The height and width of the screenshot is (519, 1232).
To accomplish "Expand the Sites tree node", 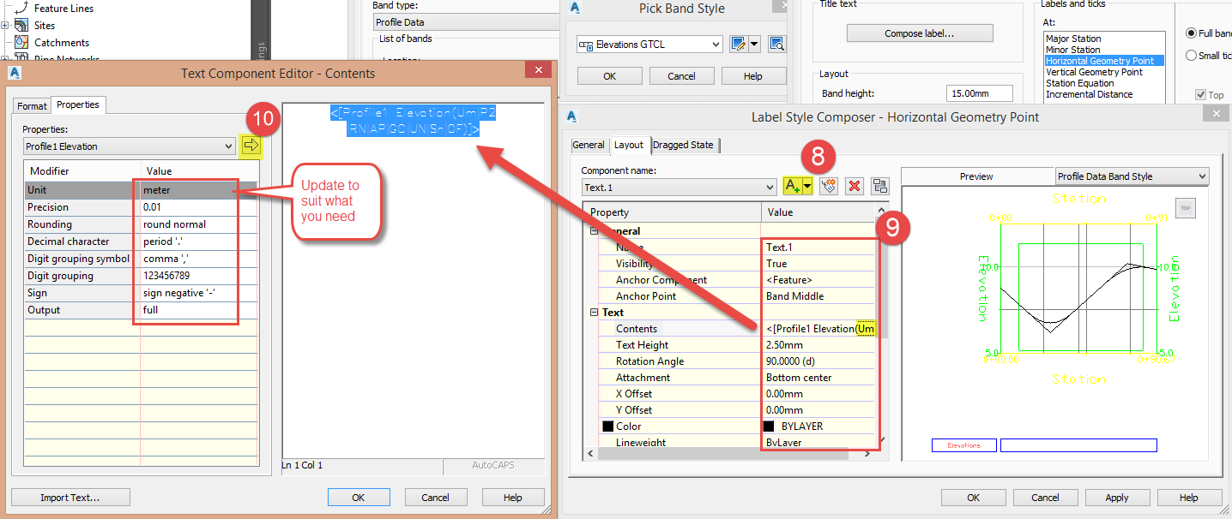I will [x=4, y=26].
